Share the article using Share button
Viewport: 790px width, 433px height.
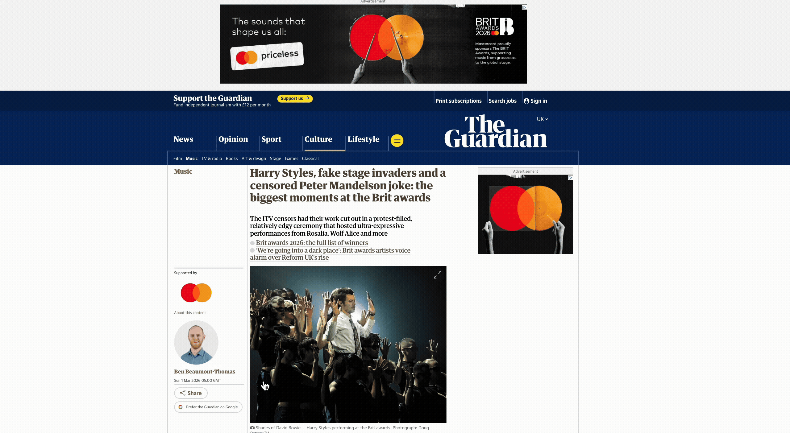(191, 393)
